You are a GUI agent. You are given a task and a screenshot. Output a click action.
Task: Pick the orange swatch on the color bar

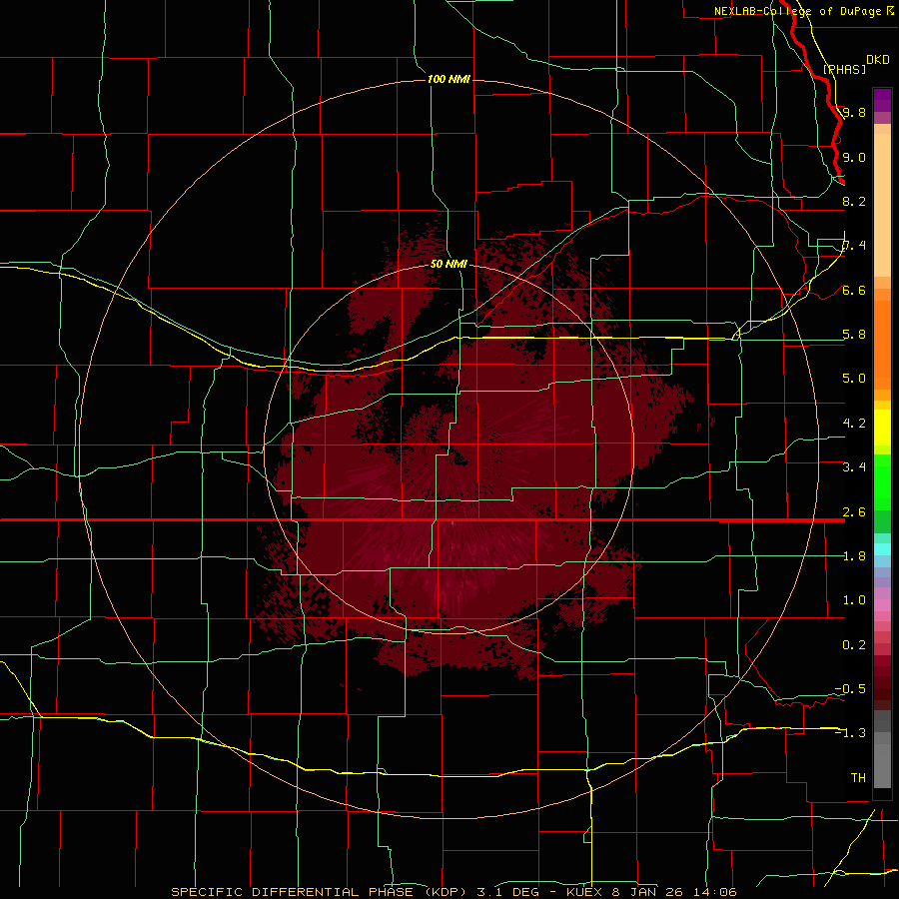(x=882, y=346)
